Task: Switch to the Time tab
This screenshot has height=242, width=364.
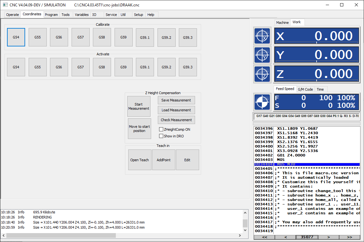Action: click(x=320, y=89)
